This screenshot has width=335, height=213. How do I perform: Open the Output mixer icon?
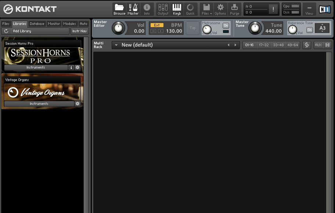click(x=163, y=10)
